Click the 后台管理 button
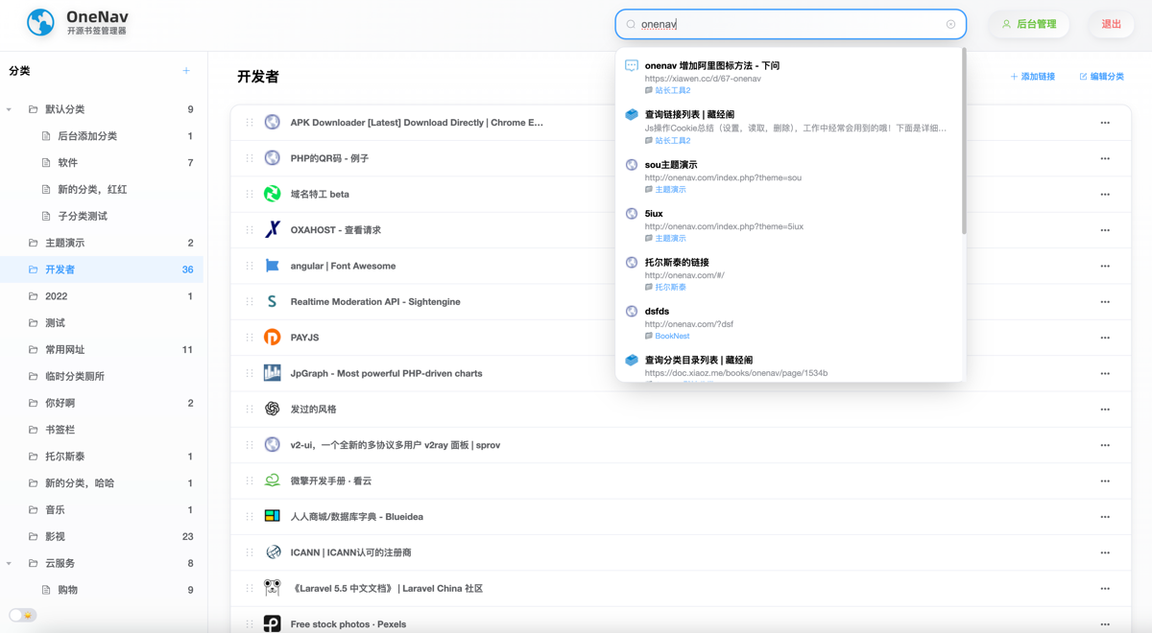 1029,24
